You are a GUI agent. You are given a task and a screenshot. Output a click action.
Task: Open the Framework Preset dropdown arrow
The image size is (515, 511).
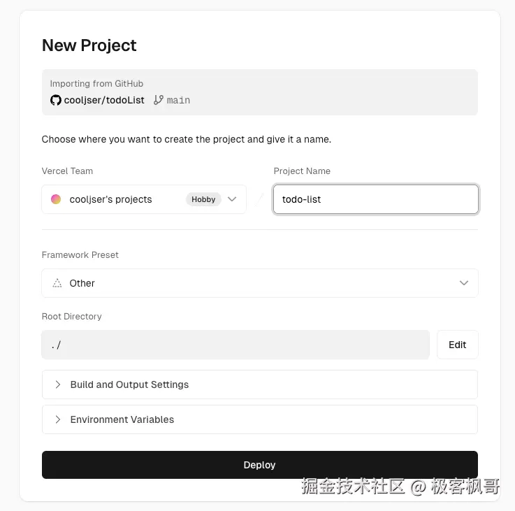[464, 283]
